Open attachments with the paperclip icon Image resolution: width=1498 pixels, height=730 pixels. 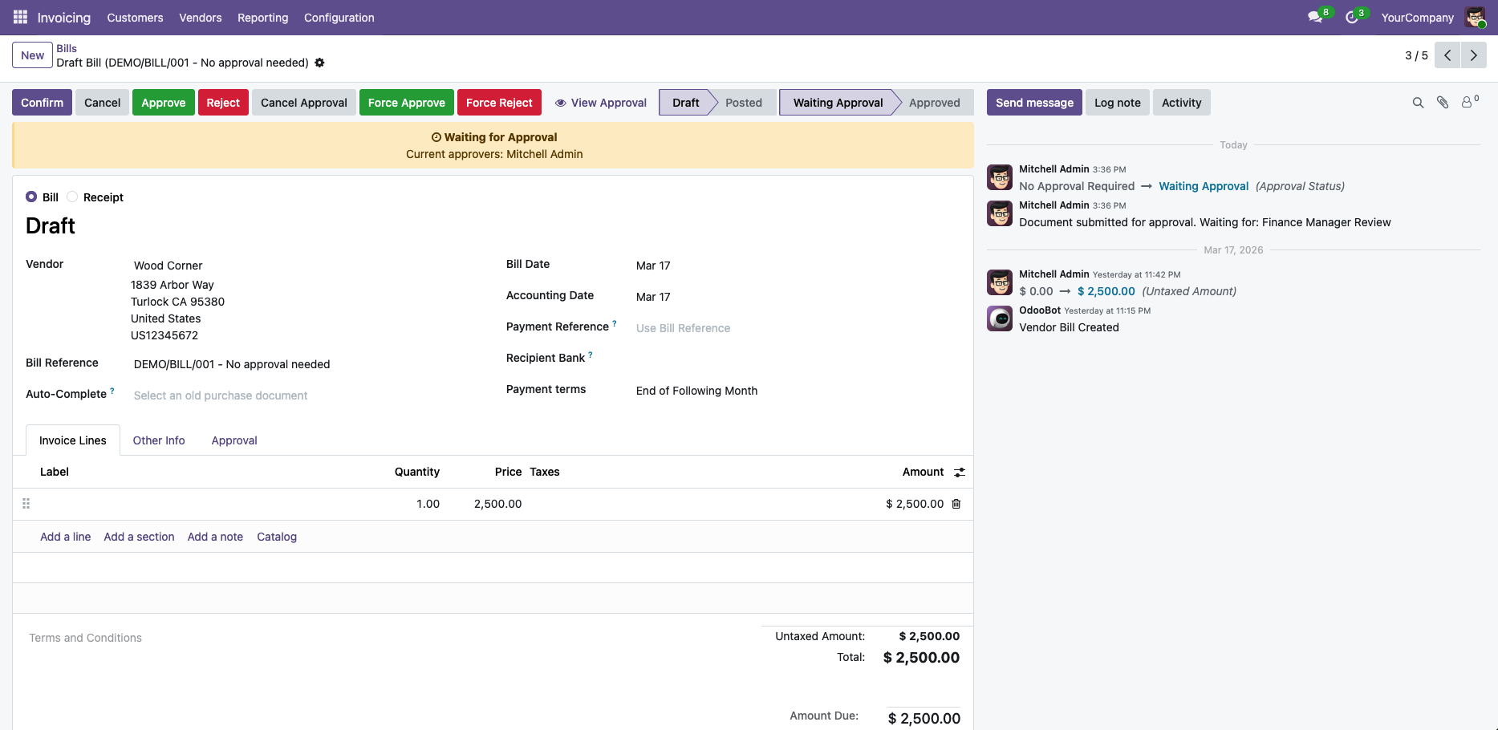click(1443, 103)
